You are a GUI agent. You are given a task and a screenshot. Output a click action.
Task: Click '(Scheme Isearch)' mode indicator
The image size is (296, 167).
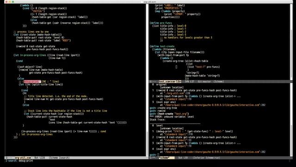pos(59,158)
